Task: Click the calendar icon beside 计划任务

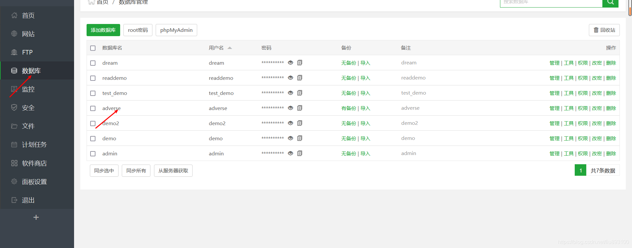Action: (x=14, y=145)
